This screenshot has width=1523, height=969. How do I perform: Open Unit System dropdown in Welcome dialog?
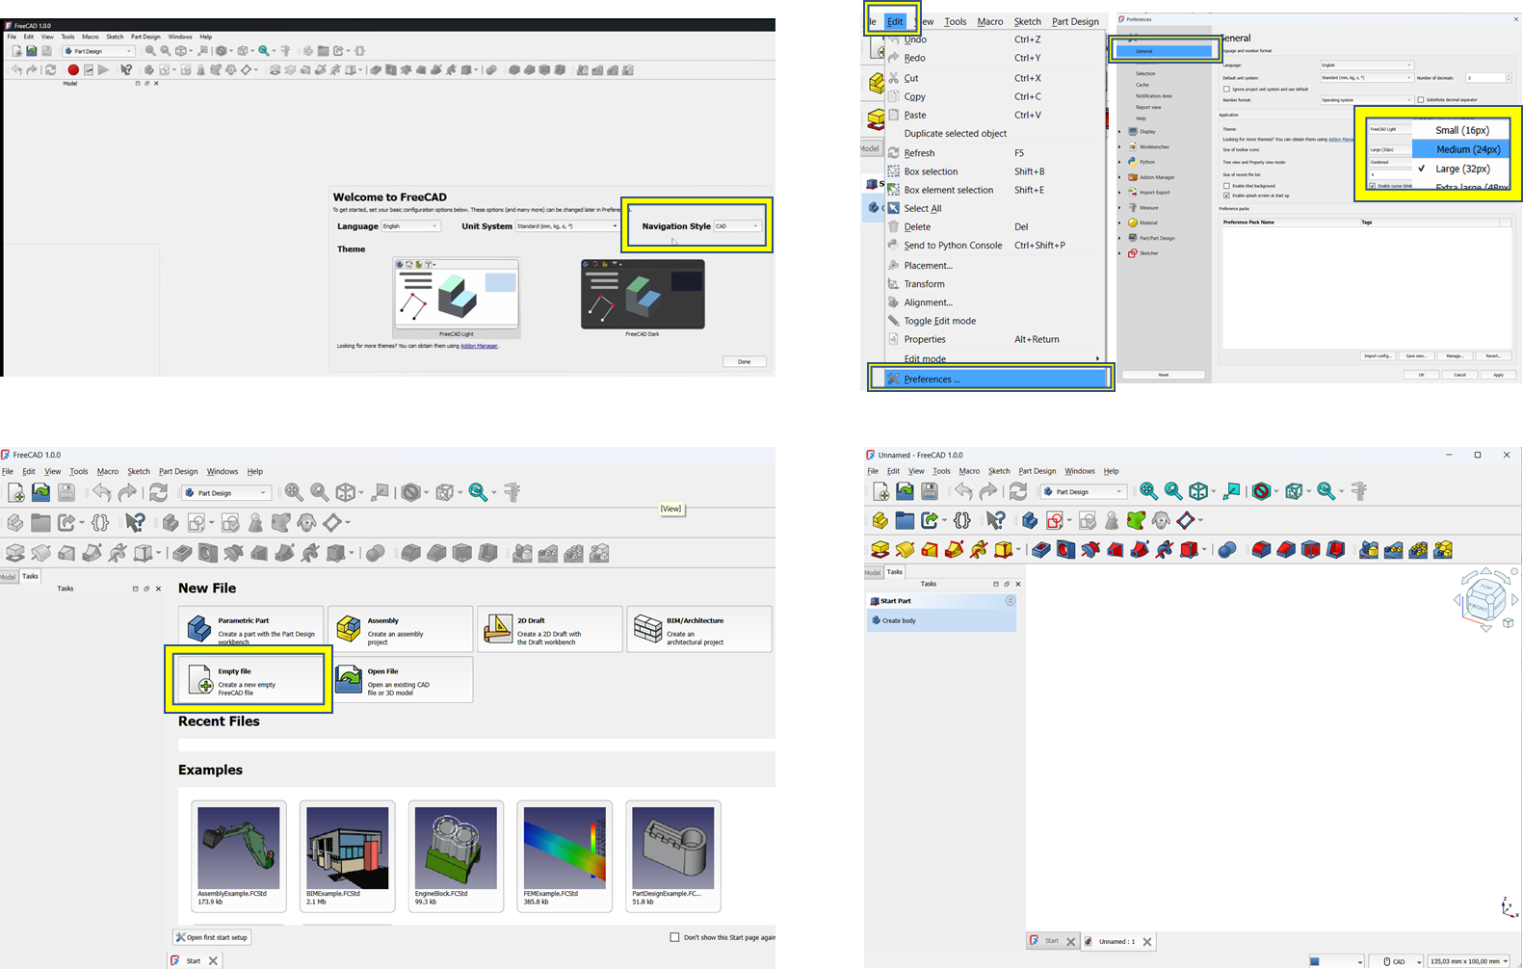point(567,226)
